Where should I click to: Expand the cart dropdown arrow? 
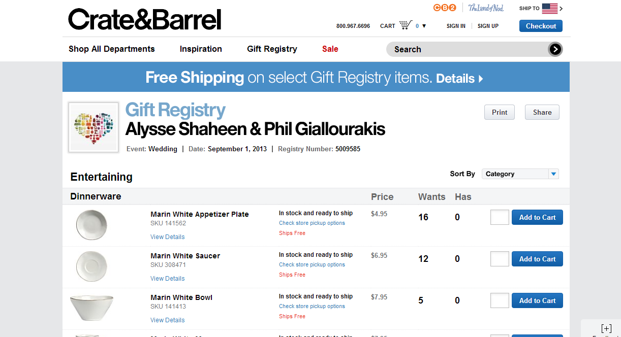pyautogui.click(x=424, y=26)
